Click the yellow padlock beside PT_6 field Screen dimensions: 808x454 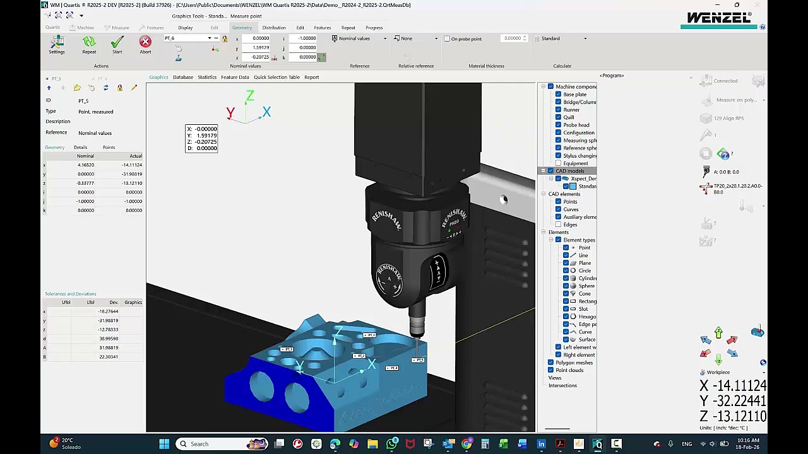pos(224,38)
